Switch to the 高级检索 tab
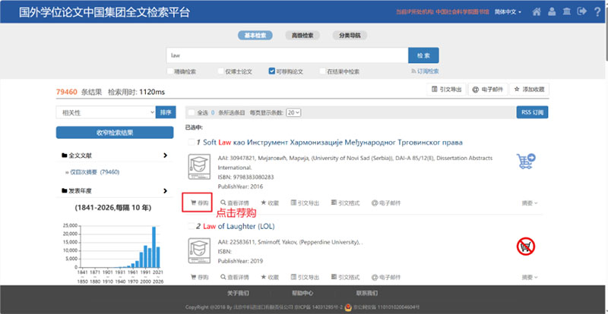Viewport: 608px width, 314px height. [x=303, y=35]
